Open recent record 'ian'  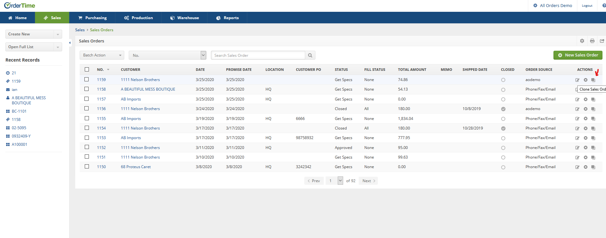pos(14,90)
